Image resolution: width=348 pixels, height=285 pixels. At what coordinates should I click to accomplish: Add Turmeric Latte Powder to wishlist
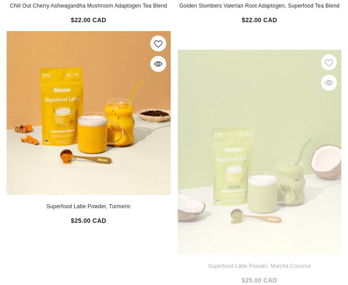click(x=158, y=44)
